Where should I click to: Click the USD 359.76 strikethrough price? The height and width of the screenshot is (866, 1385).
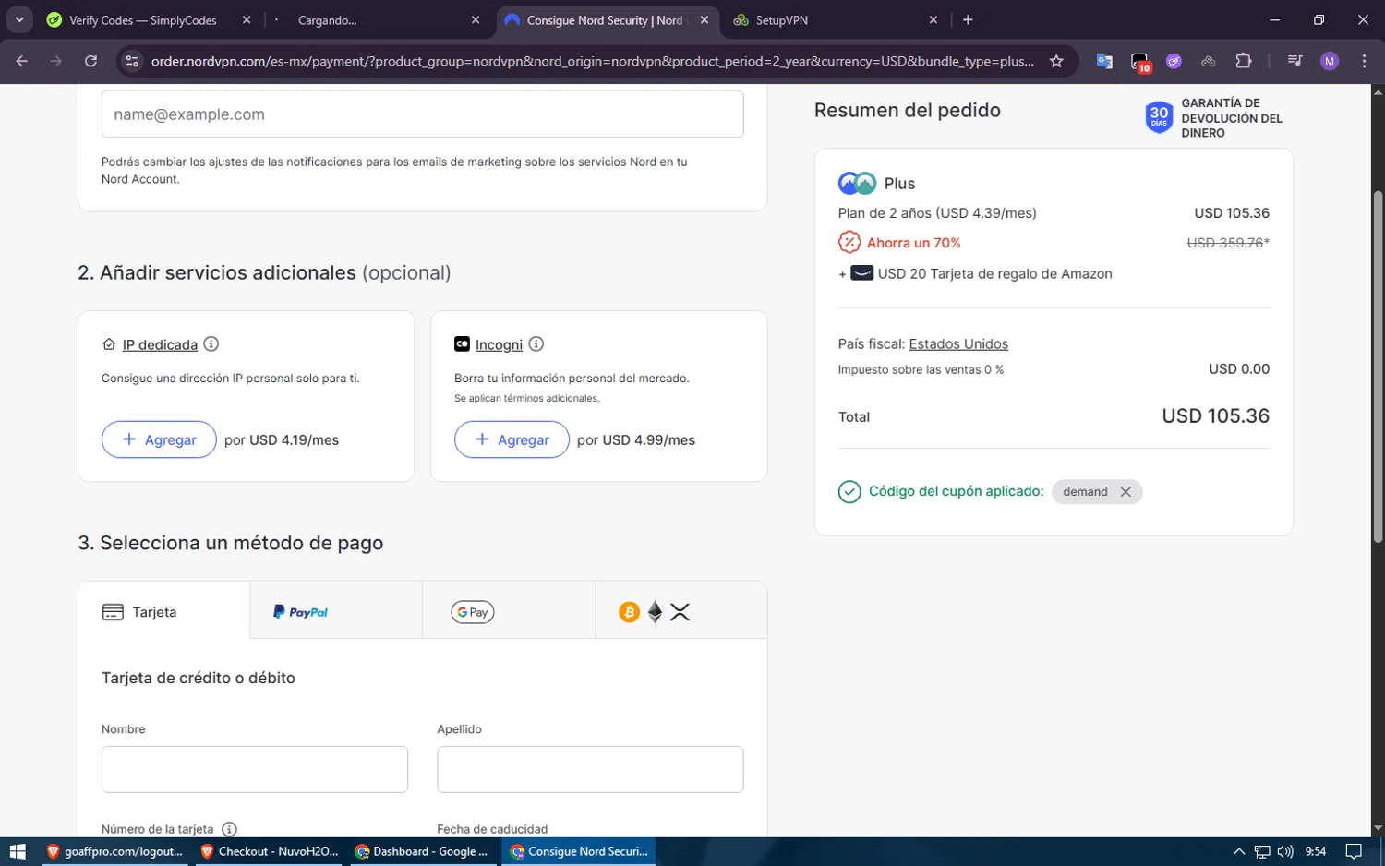pyautogui.click(x=1228, y=242)
